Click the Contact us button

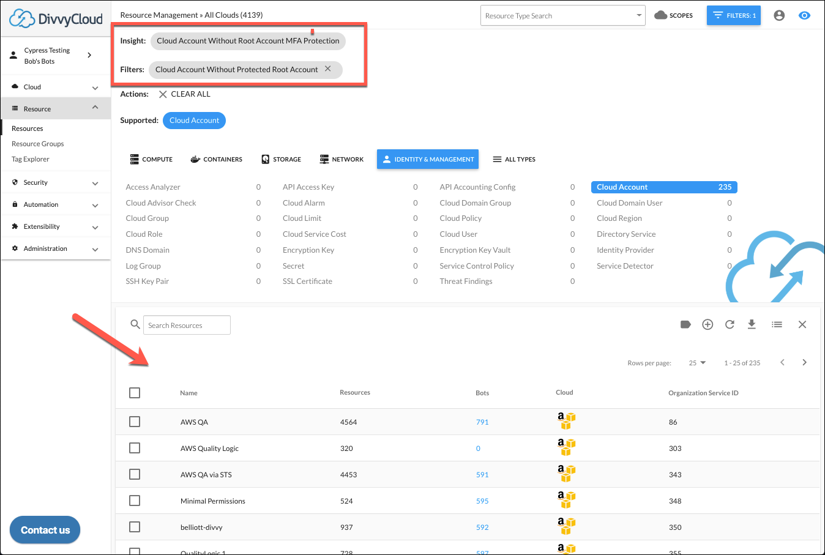pos(45,530)
